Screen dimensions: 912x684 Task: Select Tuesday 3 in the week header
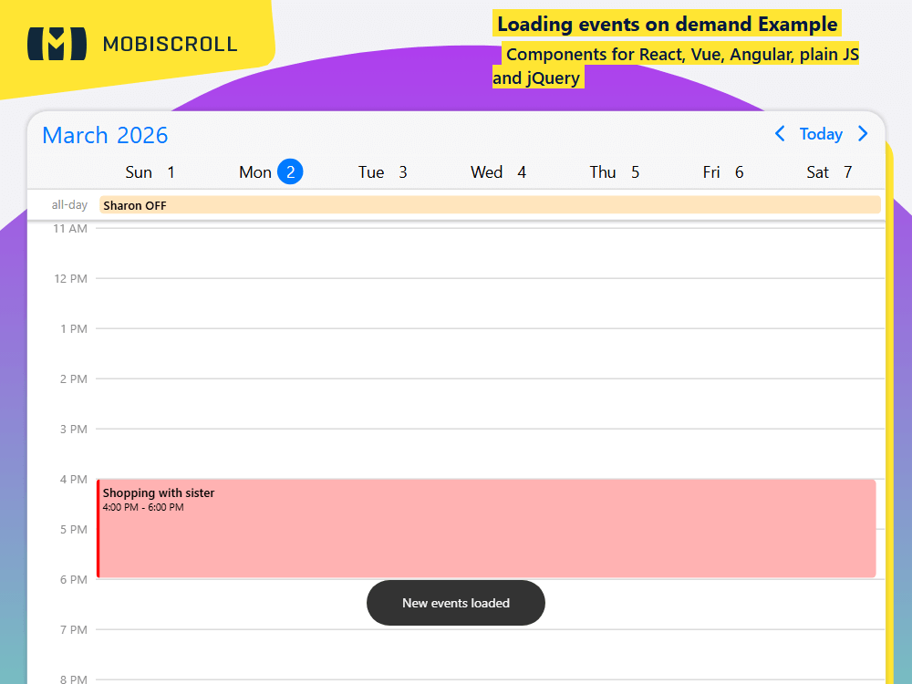pyautogui.click(x=382, y=171)
